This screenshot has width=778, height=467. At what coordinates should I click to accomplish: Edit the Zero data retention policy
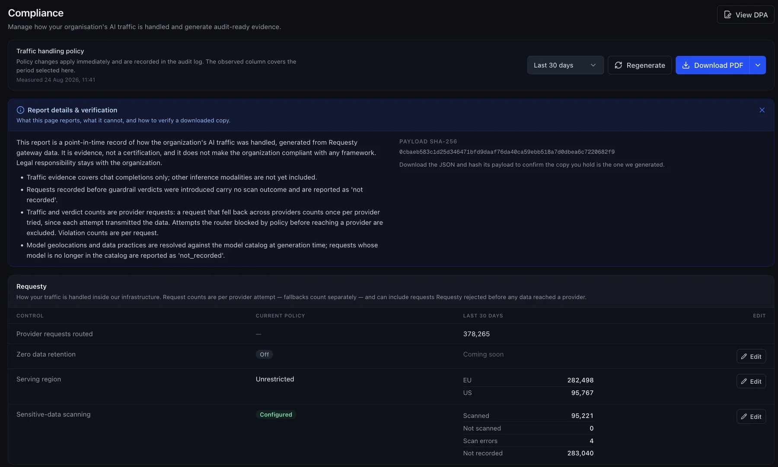point(751,356)
